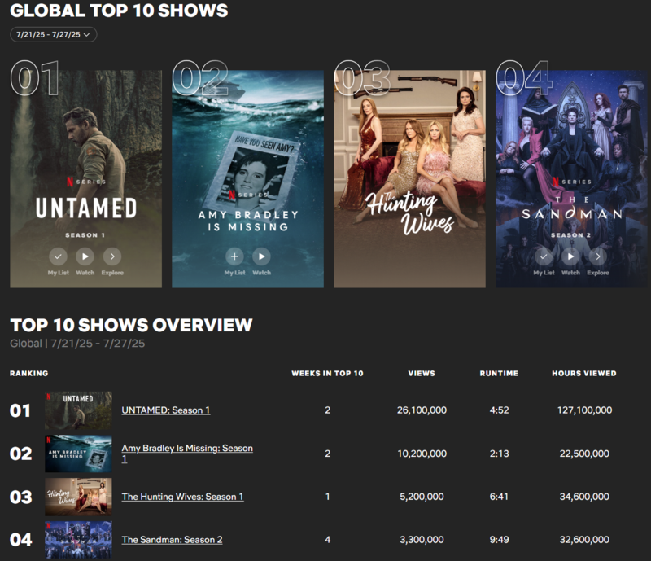Open The Hunting Wives poster card

410,178
